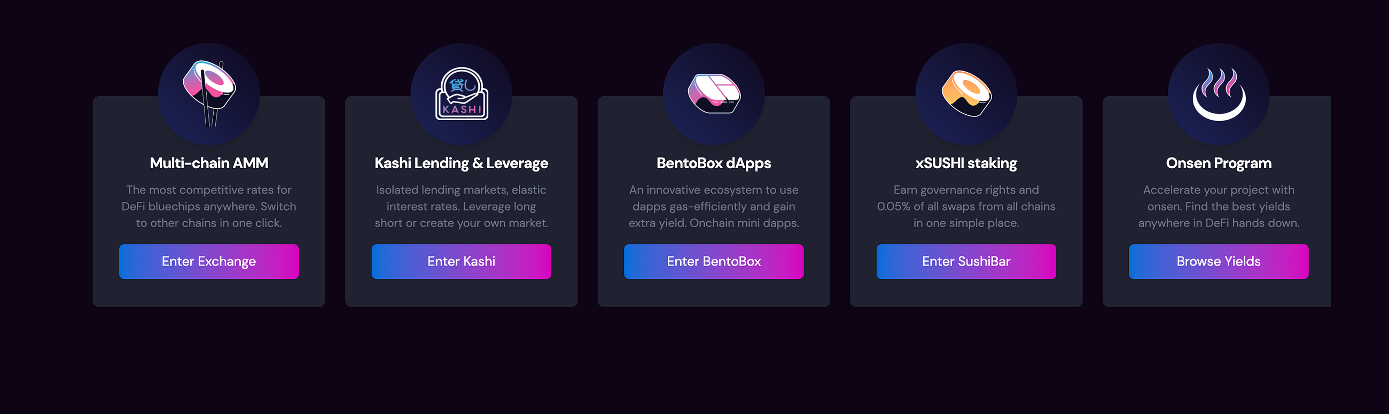This screenshot has height=414, width=1389.
Task: Click the Onsen hot spring icon
Action: click(x=1219, y=94)
